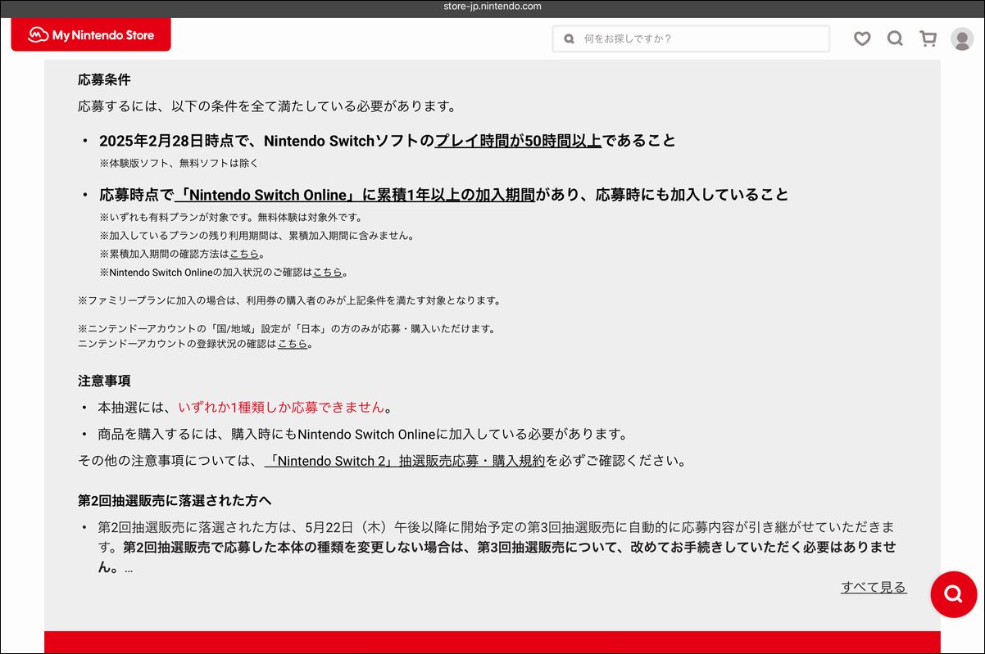
Task: Click the 応募するには、以下の条件 sentence
Action: tap(266, 106)
